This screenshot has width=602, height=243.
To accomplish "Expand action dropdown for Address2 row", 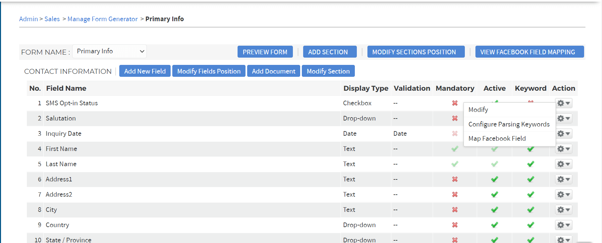I will click(563, 194).
